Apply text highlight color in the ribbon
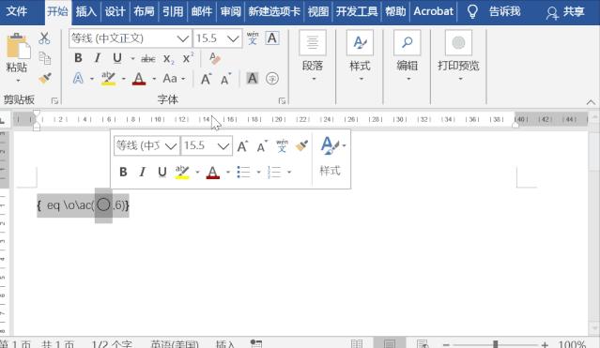600x348 pixels. [x=108, y=79]
